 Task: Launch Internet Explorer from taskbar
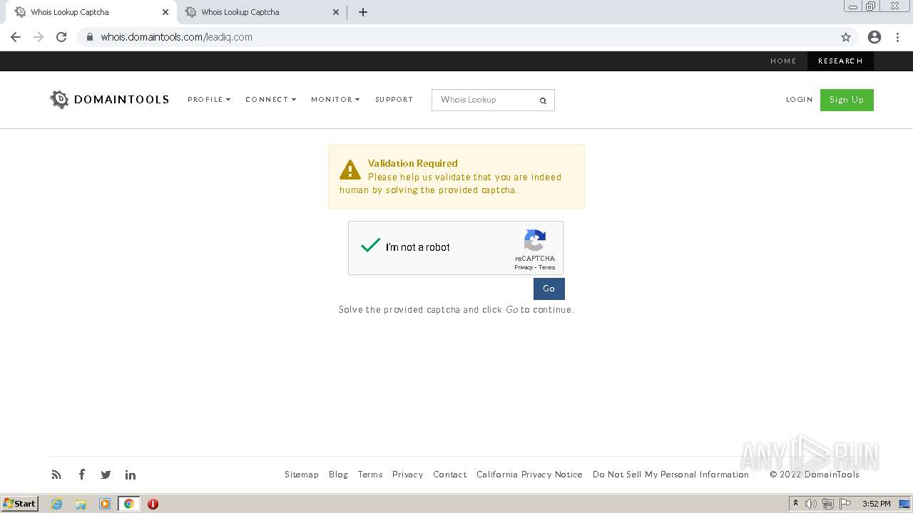[56, 504]
